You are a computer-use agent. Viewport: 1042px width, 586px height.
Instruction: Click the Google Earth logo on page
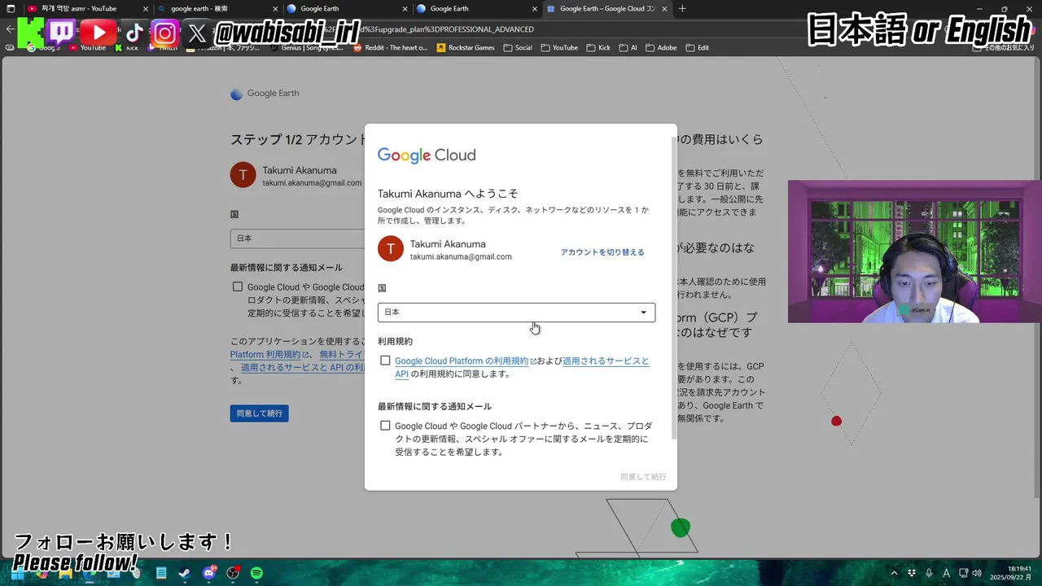pos(265,94)
